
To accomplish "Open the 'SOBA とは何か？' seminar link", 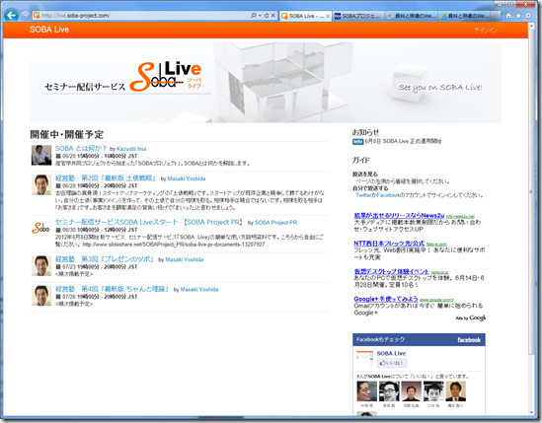I will [81, 148].
